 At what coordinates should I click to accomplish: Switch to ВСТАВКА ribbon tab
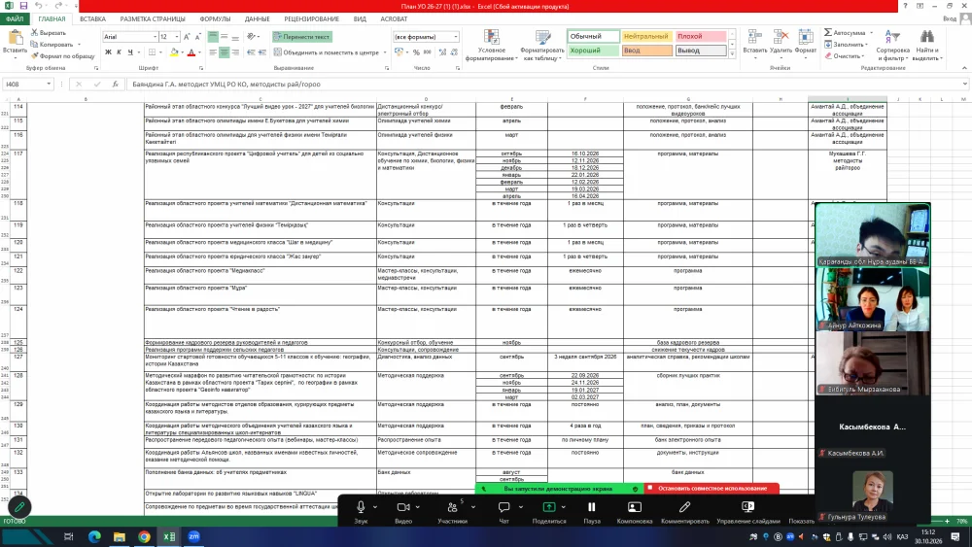92,18
